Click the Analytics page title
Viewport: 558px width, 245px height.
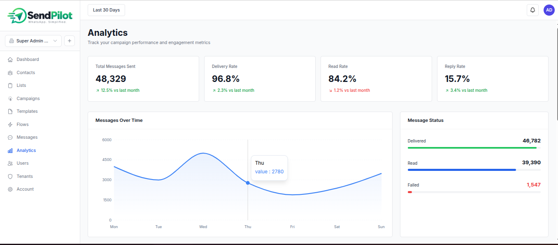108,33
